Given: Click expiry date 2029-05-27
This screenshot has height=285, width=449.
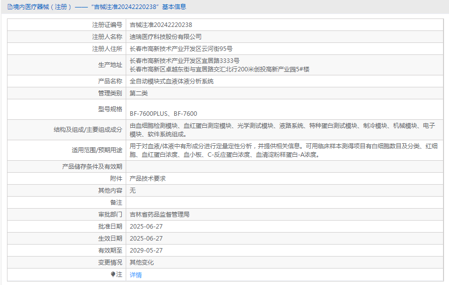Looking at the screenshot, I should [146, 251].
